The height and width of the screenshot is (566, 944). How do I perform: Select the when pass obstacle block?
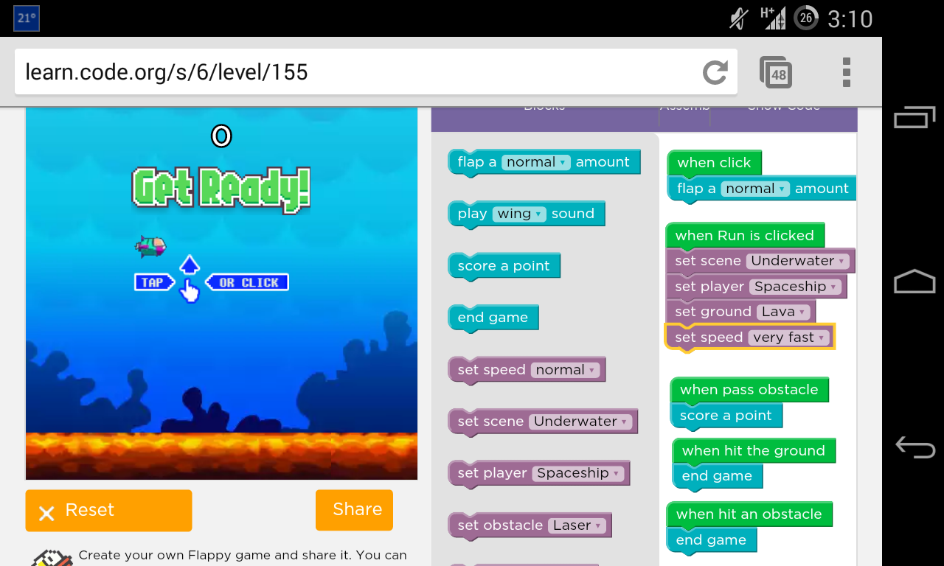(x=749, y=390)
